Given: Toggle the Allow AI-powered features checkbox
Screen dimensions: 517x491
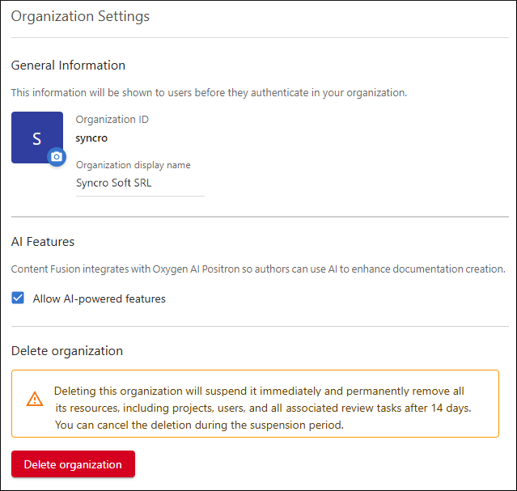Looking at the screenshot, I should point(19,298).
